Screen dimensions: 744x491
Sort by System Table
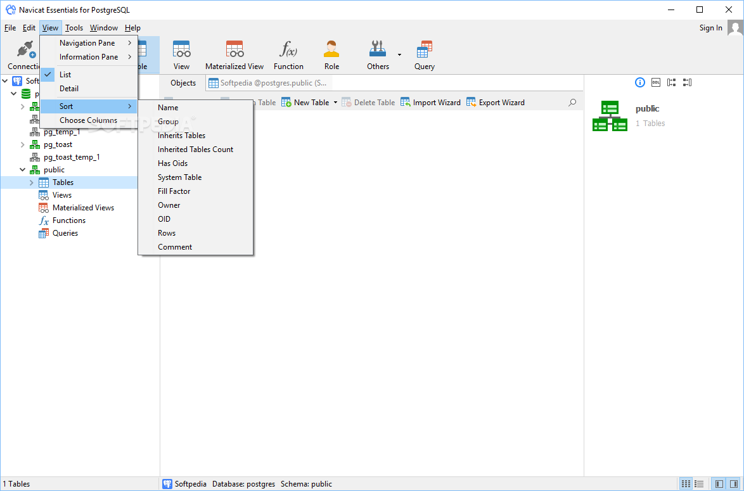coord(195,177)
